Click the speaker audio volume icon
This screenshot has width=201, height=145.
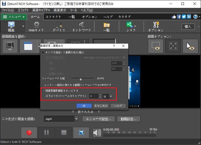coord(97,133)
